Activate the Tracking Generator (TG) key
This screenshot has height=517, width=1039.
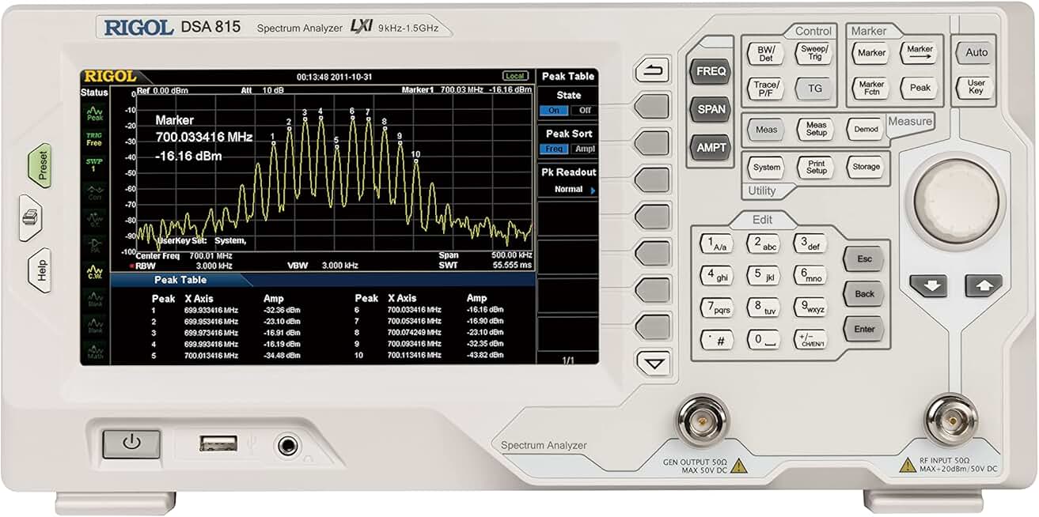coord(815,89)
